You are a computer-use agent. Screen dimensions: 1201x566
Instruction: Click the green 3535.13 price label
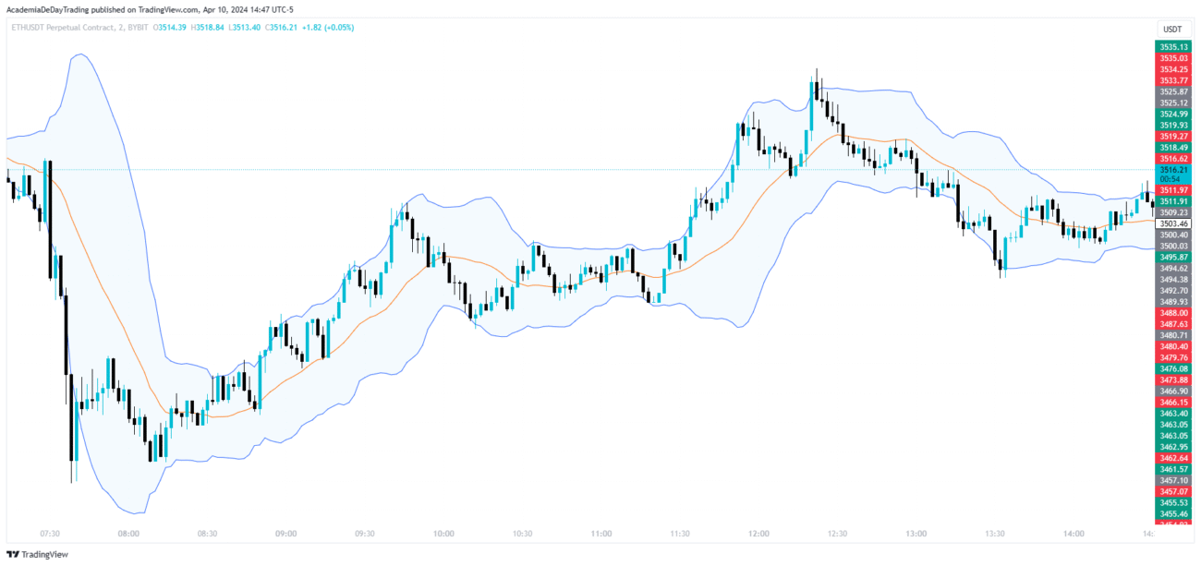click(1172, 47)
